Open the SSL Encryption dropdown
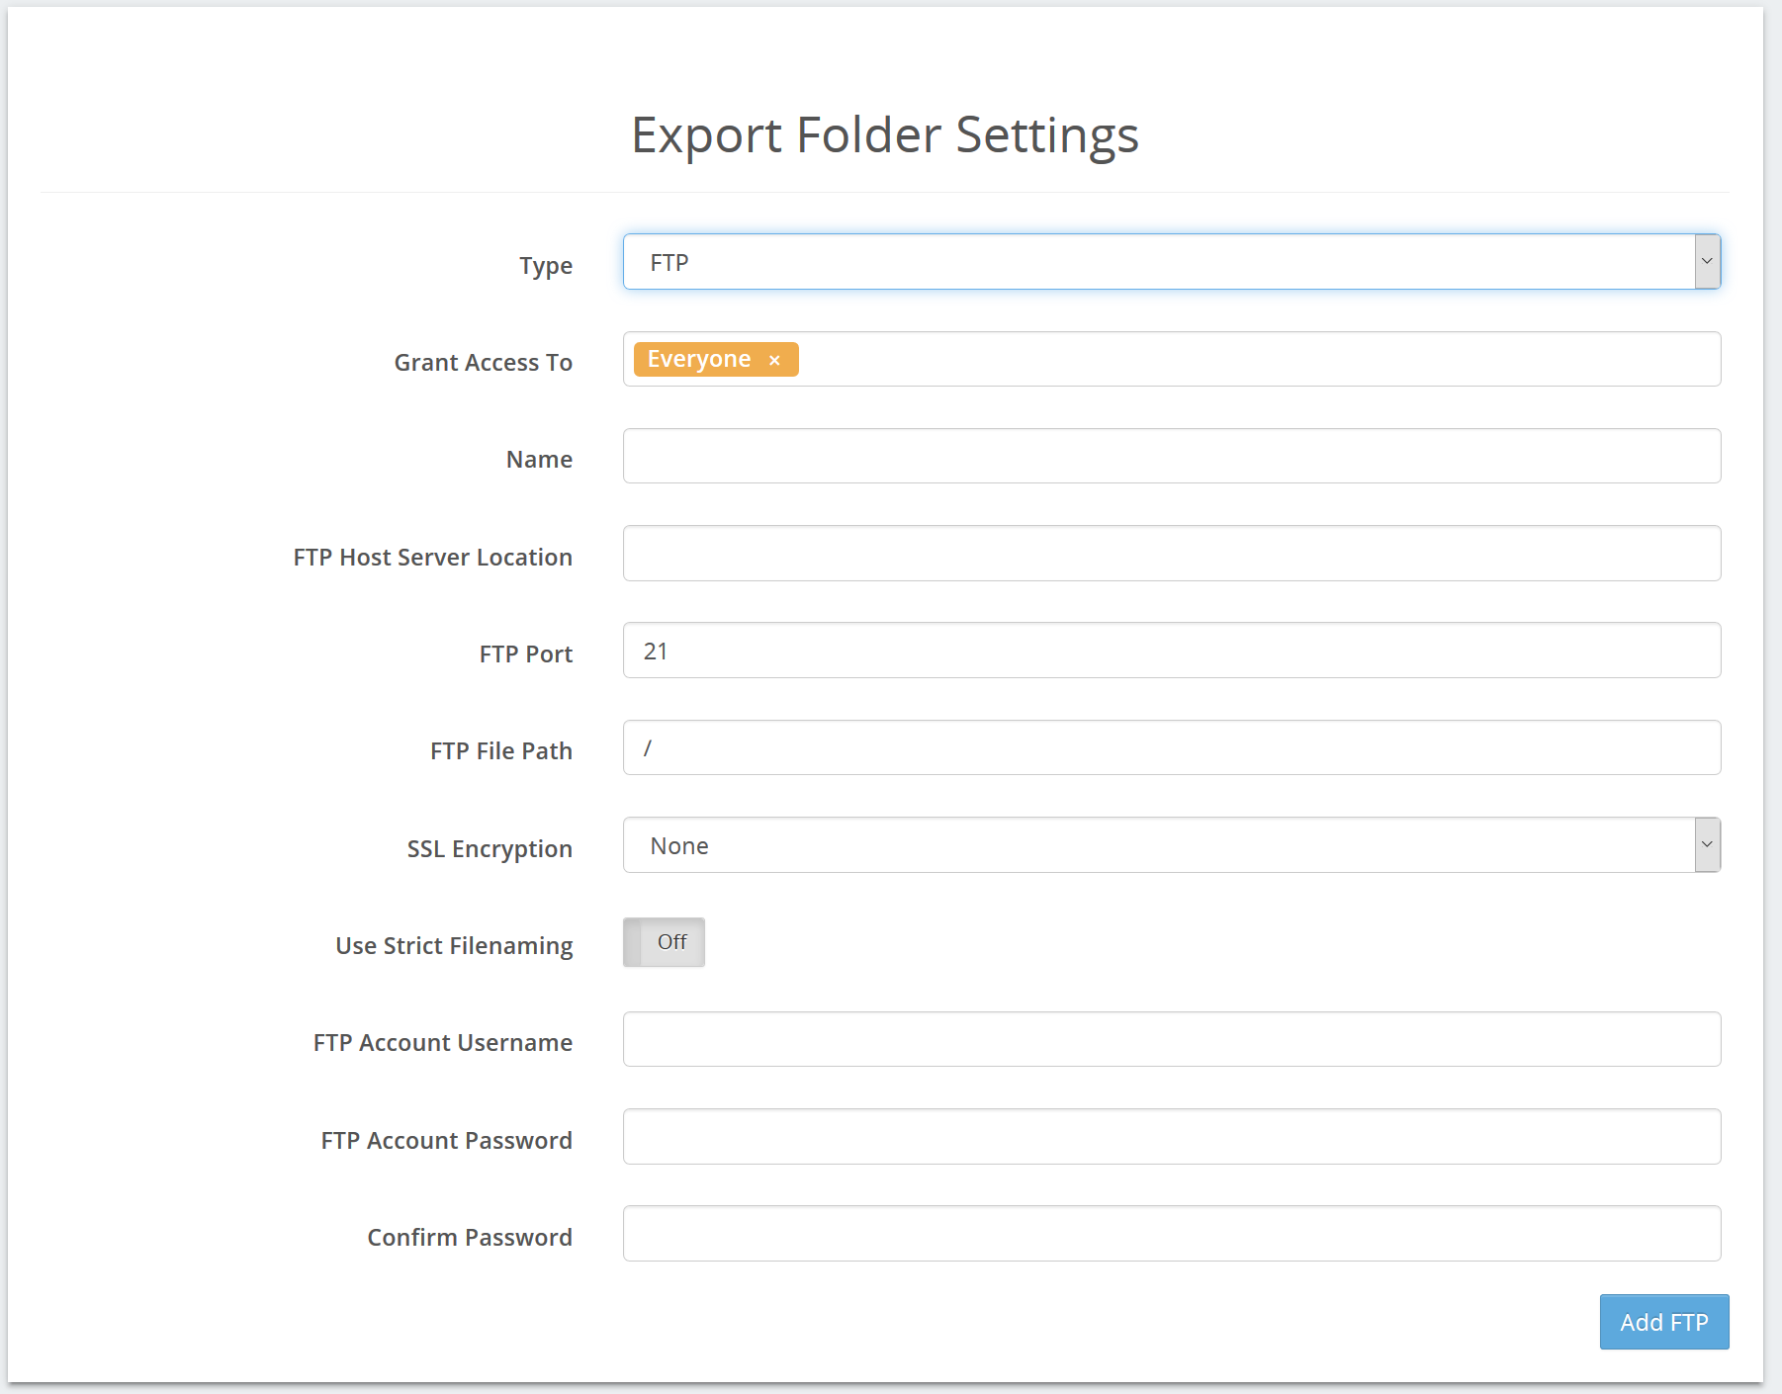The height and width of the screenshot is (1394, 1782). pos(1172,845)
